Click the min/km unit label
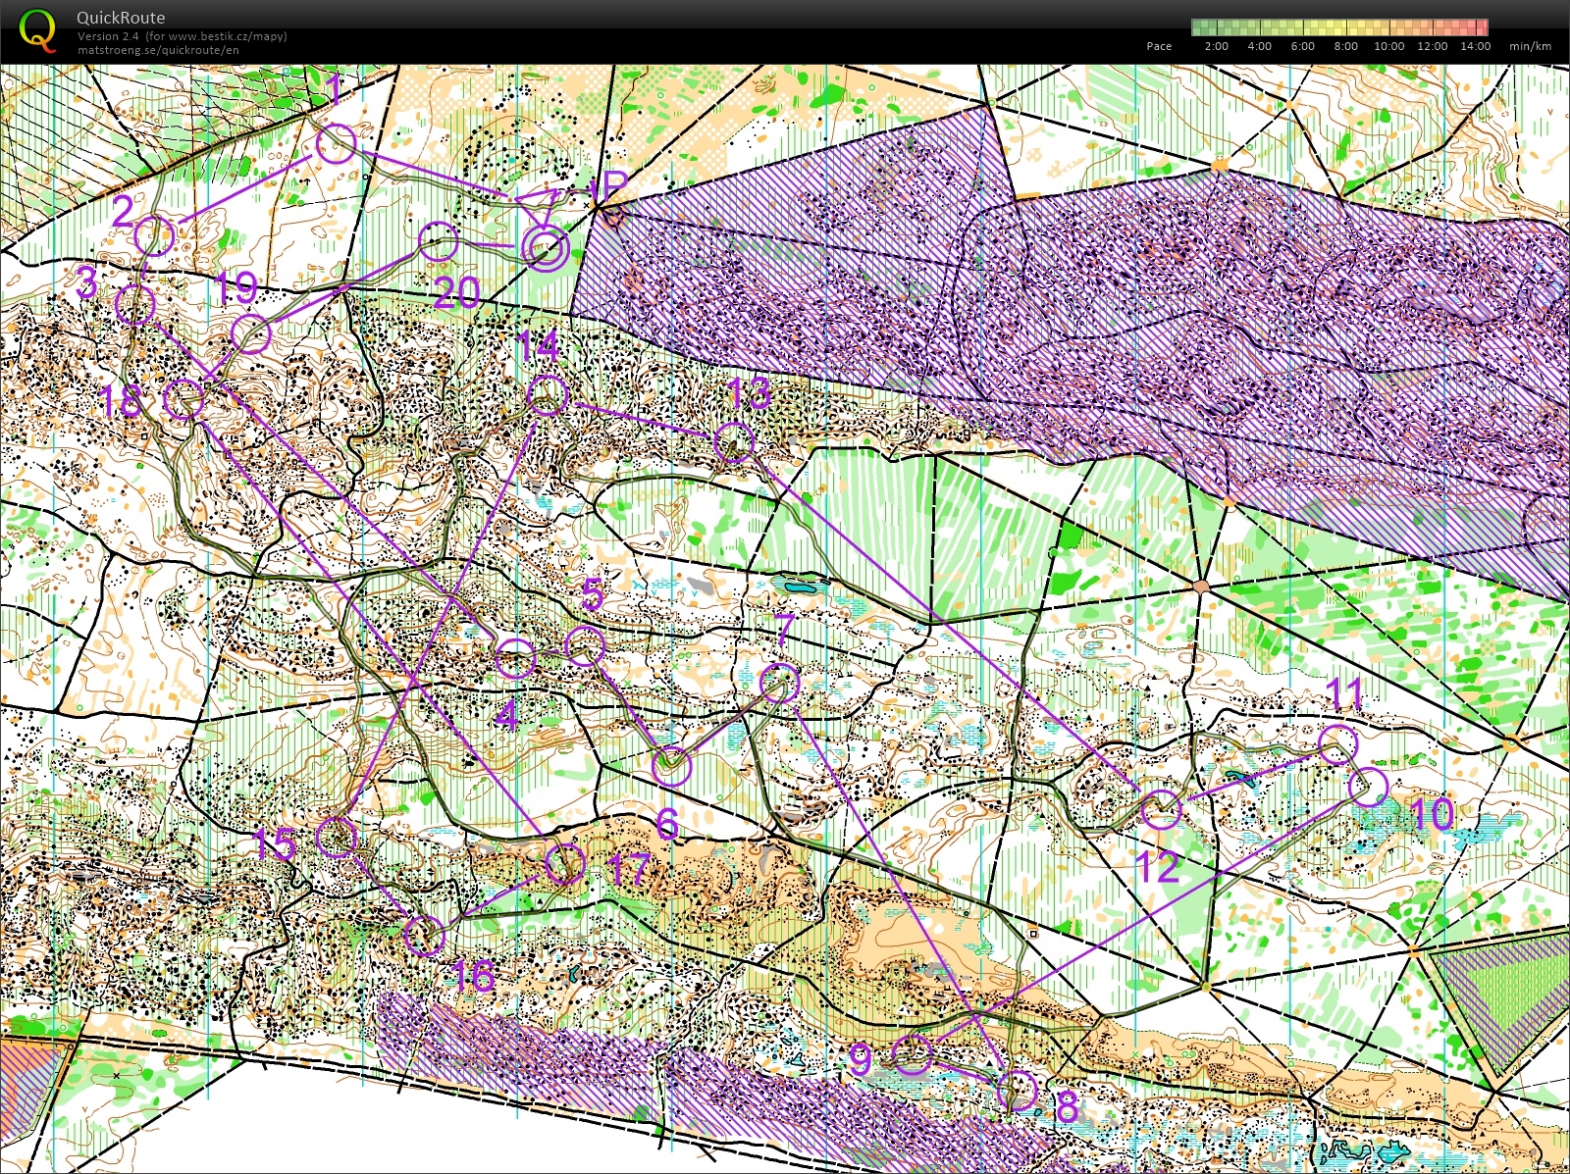This screenshot has height=1174, width=1570. pyautogui.click(x=1528, y=45)
